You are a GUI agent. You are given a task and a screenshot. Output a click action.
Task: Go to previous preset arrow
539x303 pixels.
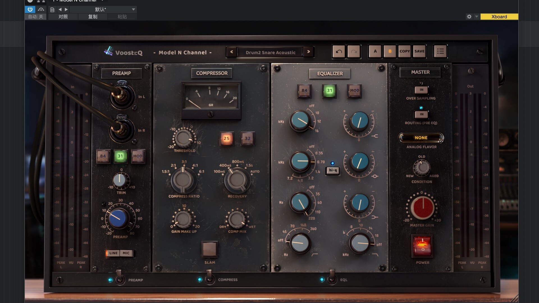click(232, 52)
